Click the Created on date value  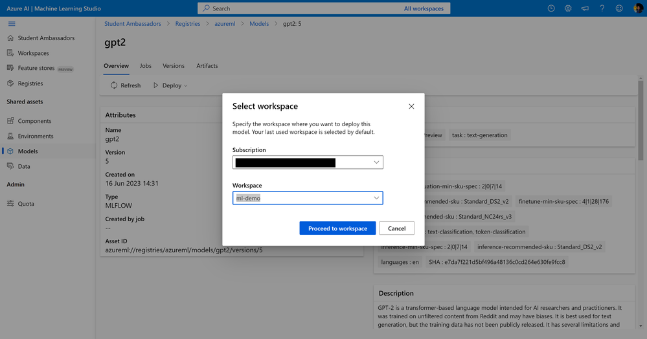(131, 184)
